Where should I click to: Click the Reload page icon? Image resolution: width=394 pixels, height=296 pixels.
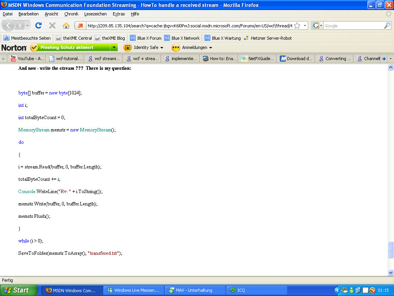38,25
